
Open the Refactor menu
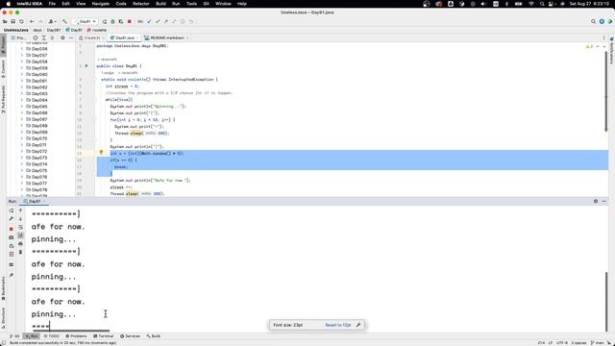(x=141, y=4)
